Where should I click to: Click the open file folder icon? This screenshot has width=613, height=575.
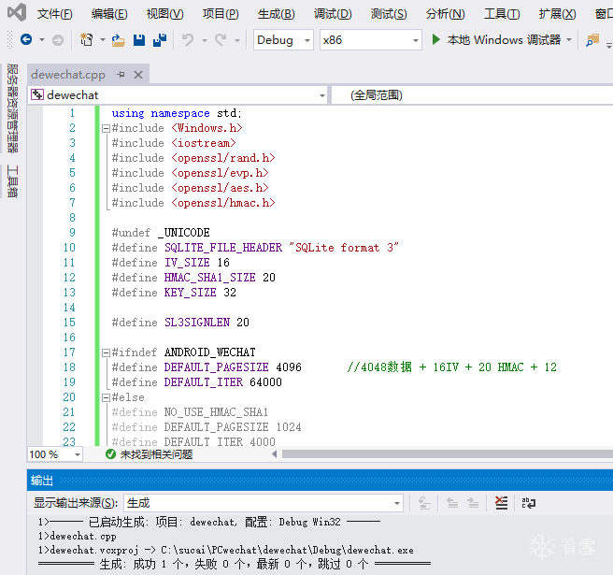click(118, 40)
